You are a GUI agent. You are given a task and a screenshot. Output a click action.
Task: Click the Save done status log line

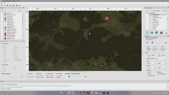pyautogui.click(x=6, y=89)
